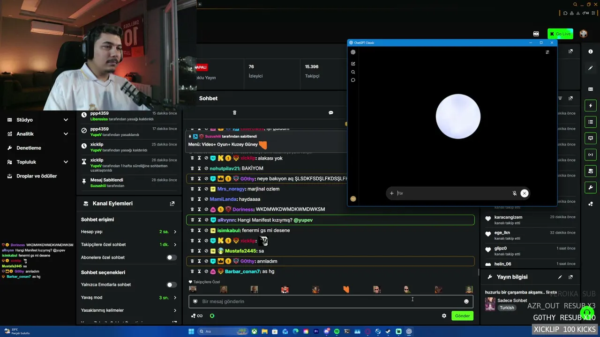Click the lightning bolt icon in right sidebar
Image resolution: width=600 pixels, height=337 pixels.
tap(591, 106)
